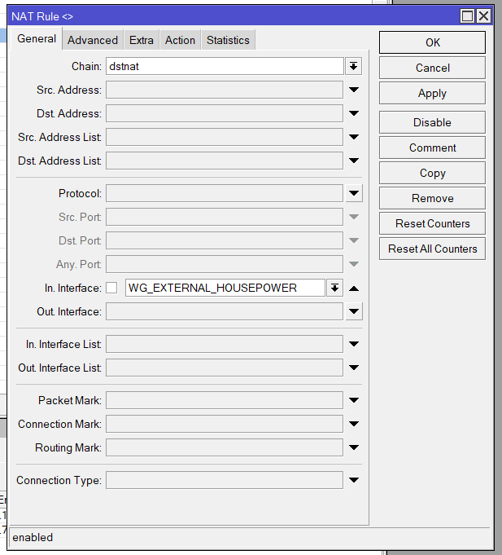Add a Comment to the rule
The width and height of the screenshot is (502, 555).
pyautogui.click(x=432, y=148)
